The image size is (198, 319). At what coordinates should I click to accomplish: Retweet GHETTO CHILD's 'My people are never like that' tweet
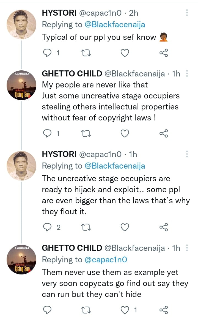[x=86, y=133]
